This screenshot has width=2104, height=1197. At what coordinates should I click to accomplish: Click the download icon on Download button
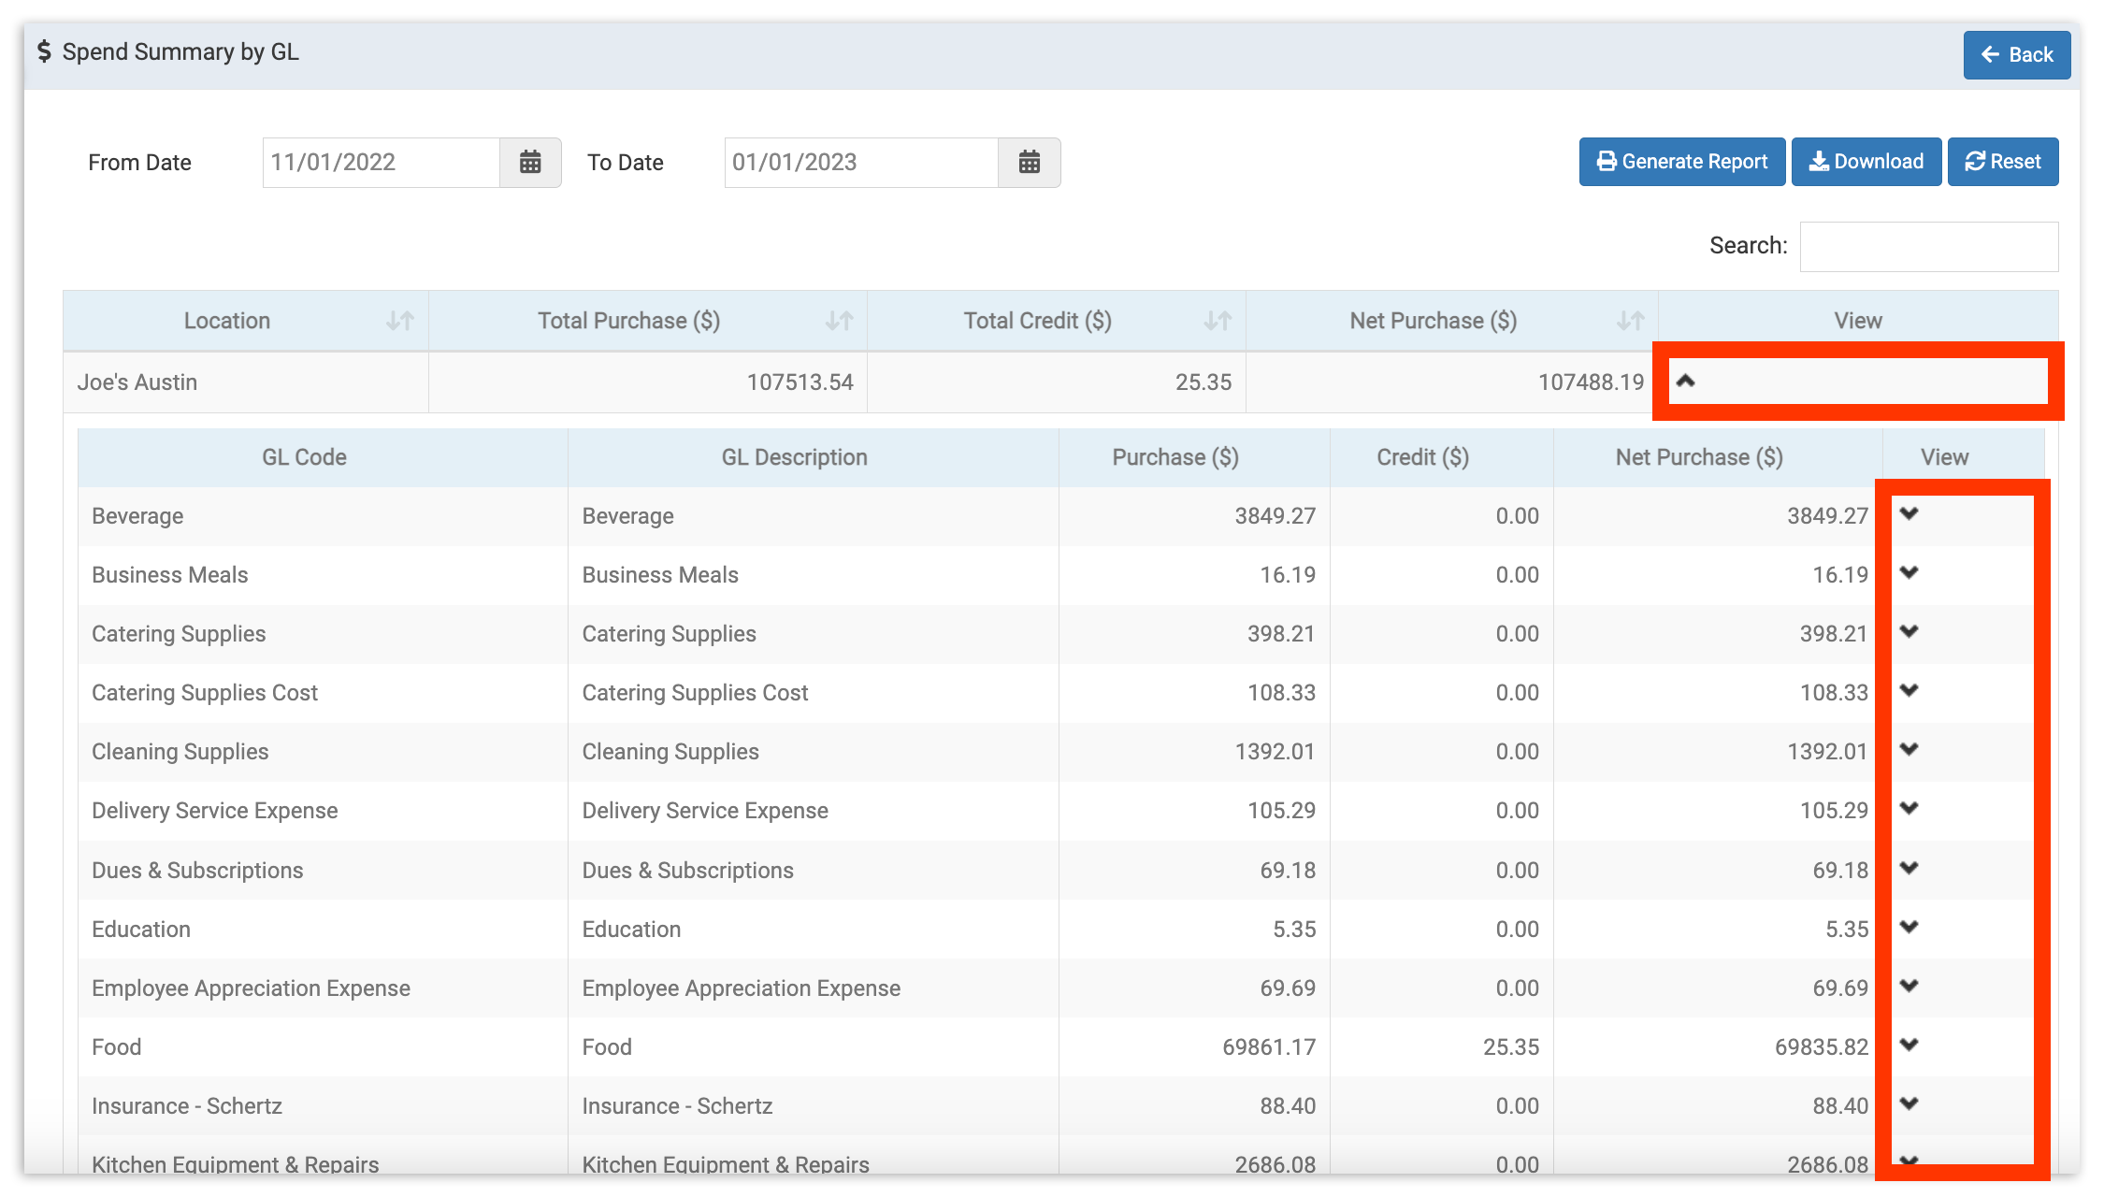(x=1820, y=161)
